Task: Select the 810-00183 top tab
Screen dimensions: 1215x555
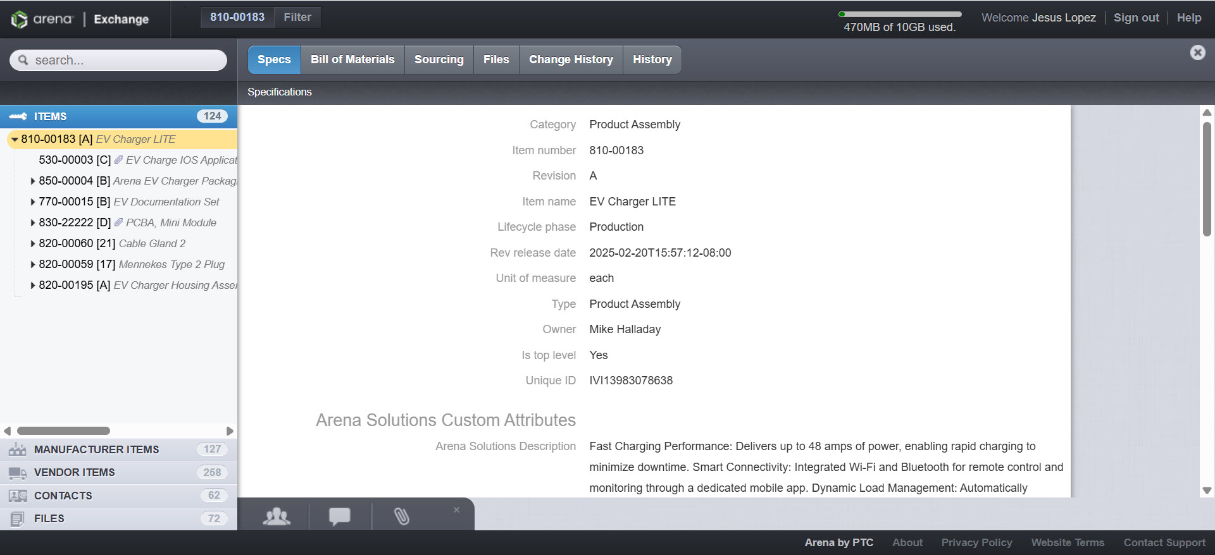Action: tap(237, 17)
